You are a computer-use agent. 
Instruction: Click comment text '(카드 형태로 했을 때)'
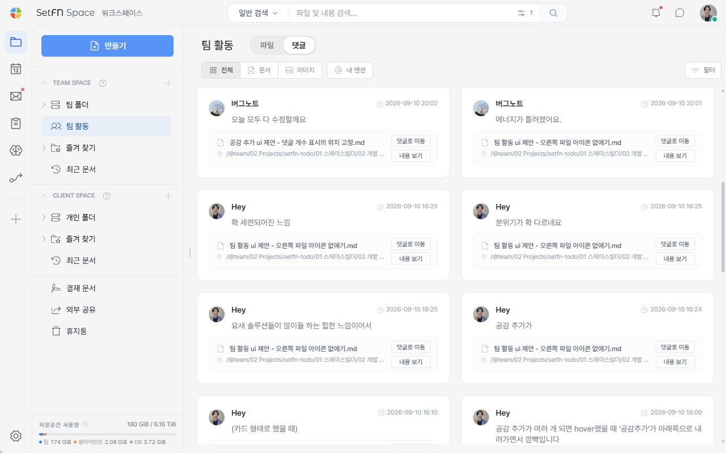(264, 429)
